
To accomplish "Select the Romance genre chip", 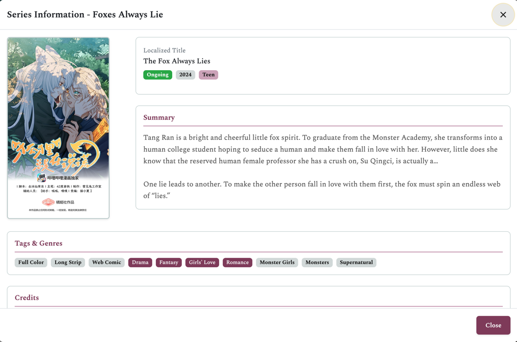I will click(x=237, y=262).
